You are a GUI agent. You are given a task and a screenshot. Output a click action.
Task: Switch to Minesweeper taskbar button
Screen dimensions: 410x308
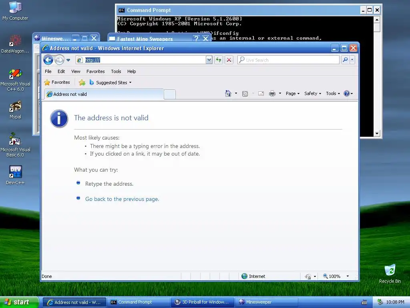point(266,302)
